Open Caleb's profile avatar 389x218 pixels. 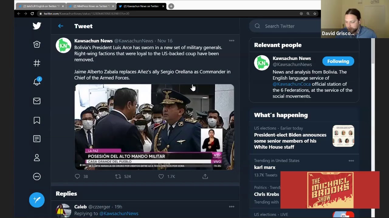pyautogui.click(x=63, y=211)
